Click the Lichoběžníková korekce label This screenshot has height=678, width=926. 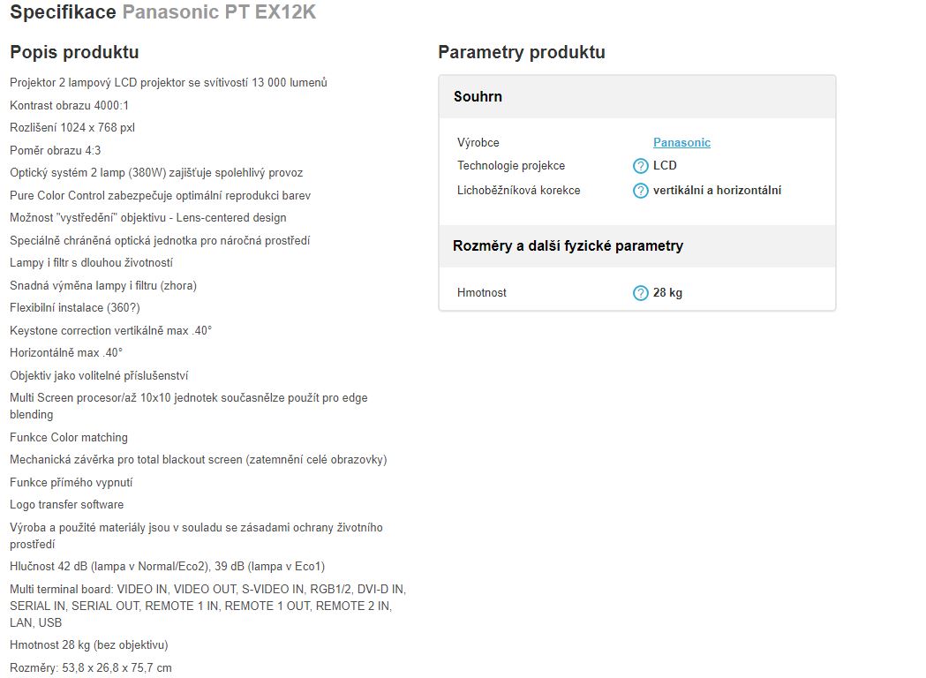[518, 190]
